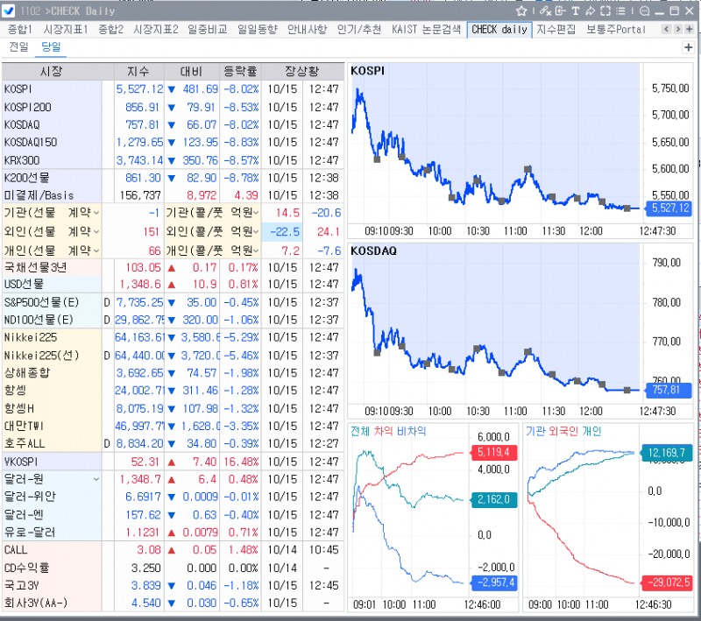Viewport: 701px width, 621px height.
Task: Click the 회사3V(AA-) row label
Action: coord(36,603)
